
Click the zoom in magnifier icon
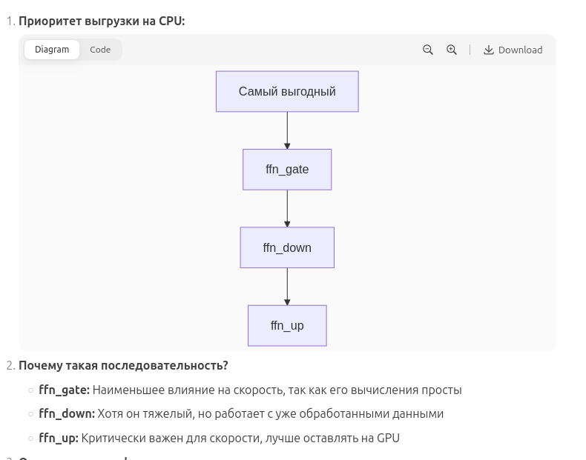pyautogui.click(x=452, y=50)
